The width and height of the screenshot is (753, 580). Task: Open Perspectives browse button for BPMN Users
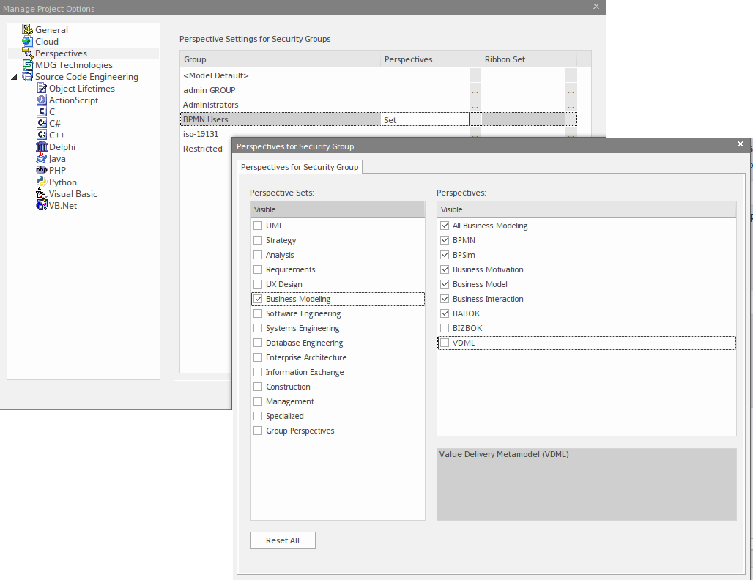[475, 119]
